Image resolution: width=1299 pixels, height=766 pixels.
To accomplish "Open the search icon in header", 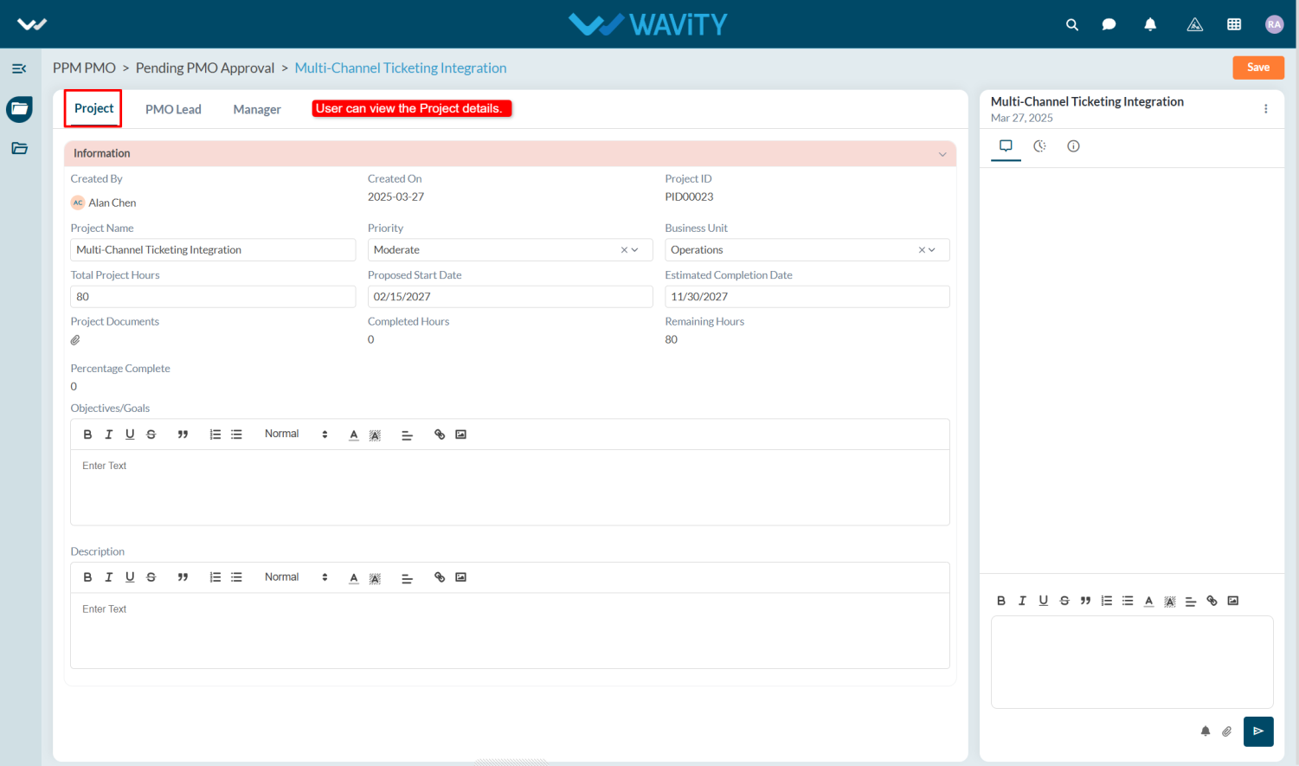I will (x=1071, y=24).
